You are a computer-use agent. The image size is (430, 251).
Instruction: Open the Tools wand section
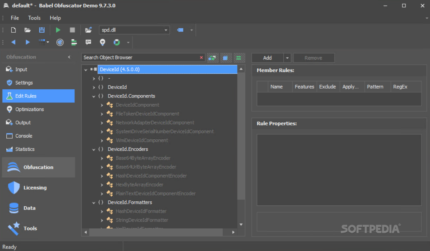[x=13, y=228]
